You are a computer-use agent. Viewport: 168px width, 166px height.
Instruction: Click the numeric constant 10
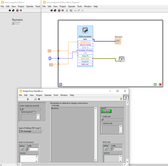(x=49, y=51)
